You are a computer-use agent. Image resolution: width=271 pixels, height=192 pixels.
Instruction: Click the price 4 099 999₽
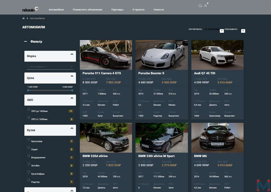click(x=201, y=83)
